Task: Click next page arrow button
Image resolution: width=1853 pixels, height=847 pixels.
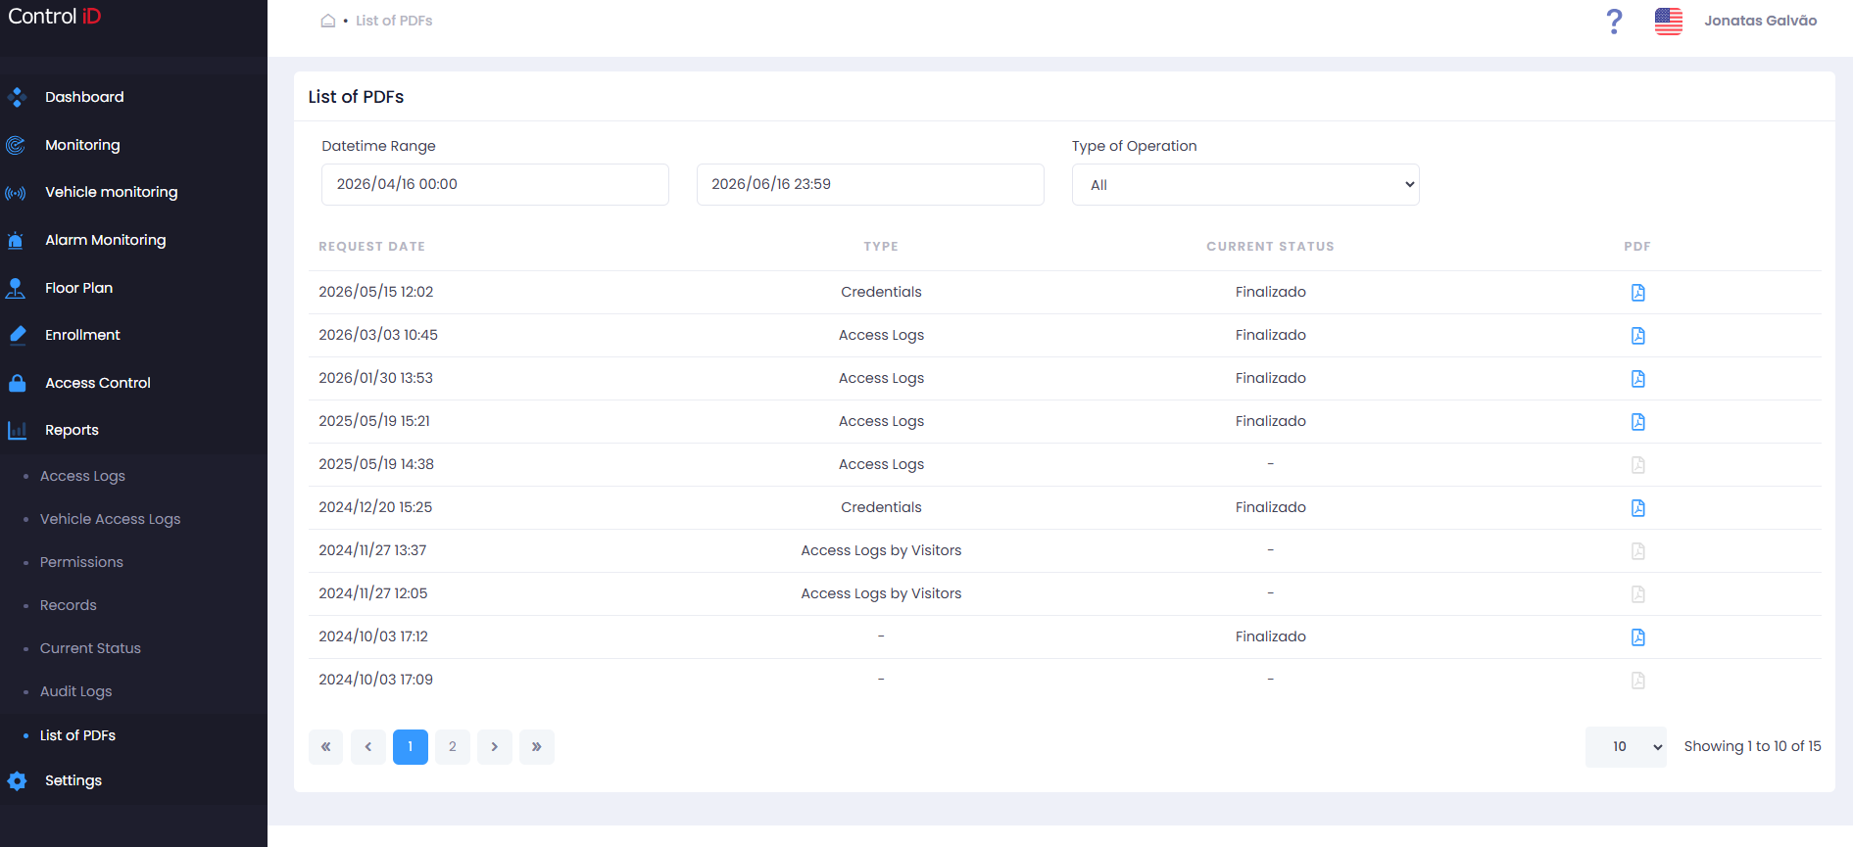Action: point(495,747)
